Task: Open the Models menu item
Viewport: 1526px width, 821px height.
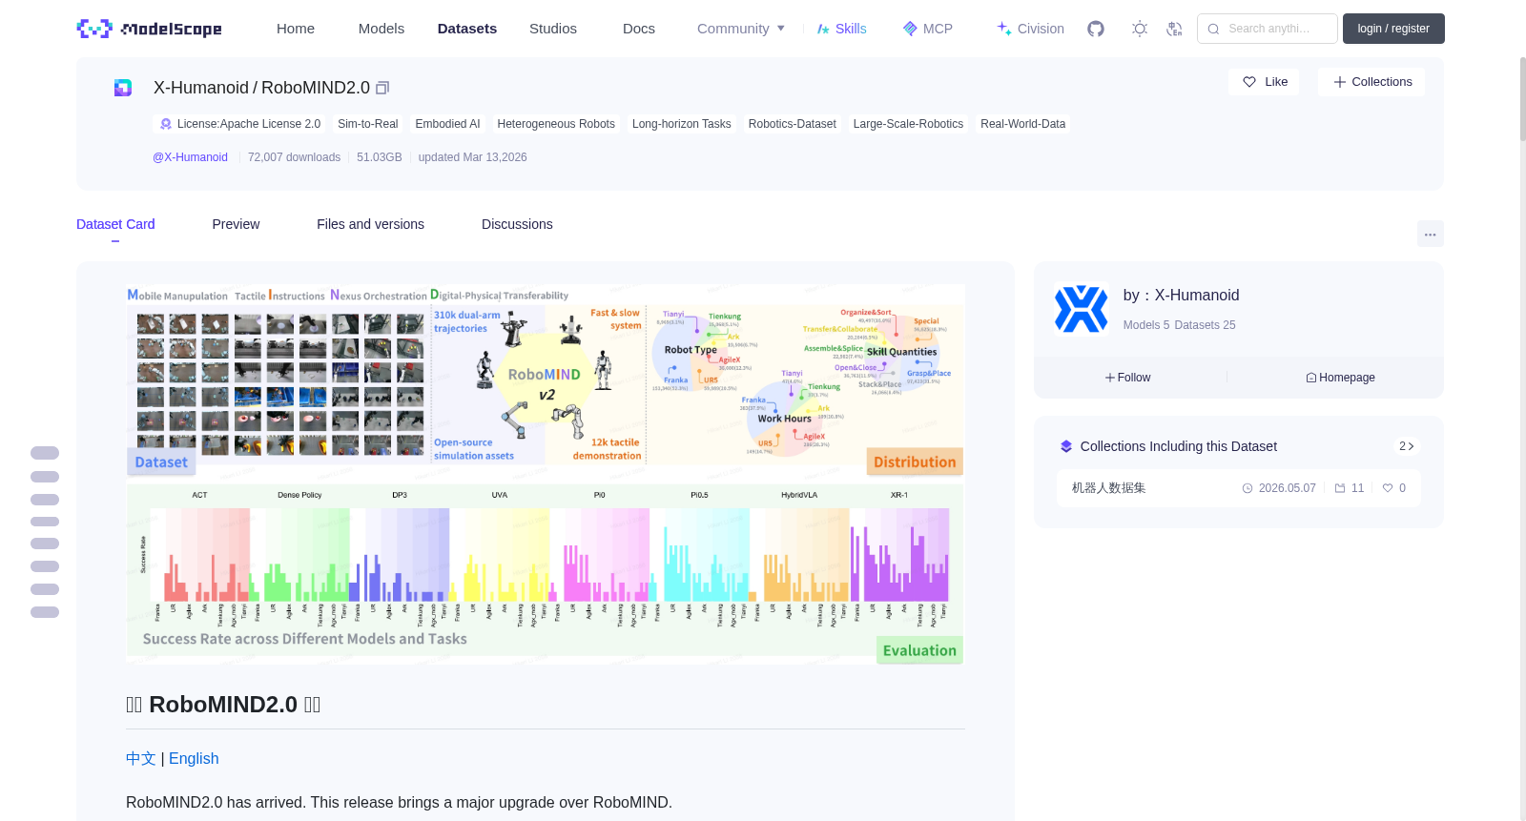Action: coord(381,29)
